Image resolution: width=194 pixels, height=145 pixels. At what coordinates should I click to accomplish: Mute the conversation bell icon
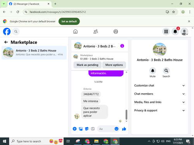click(x=152, y=71)
